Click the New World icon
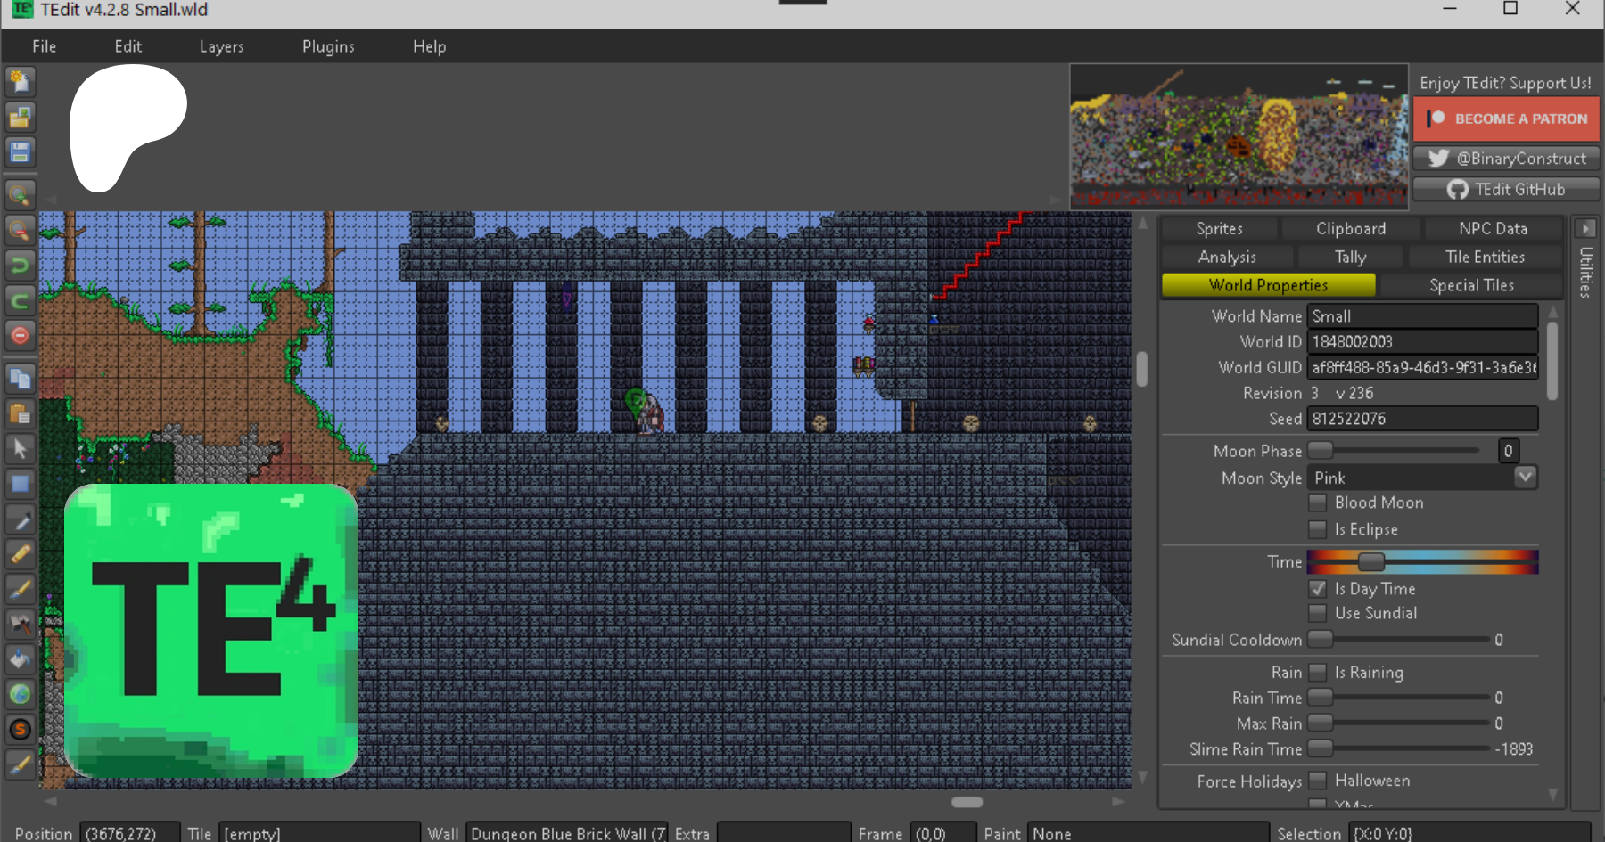Image resolution: width=1605 pixels, height=842 pixels. coord(20,82)
